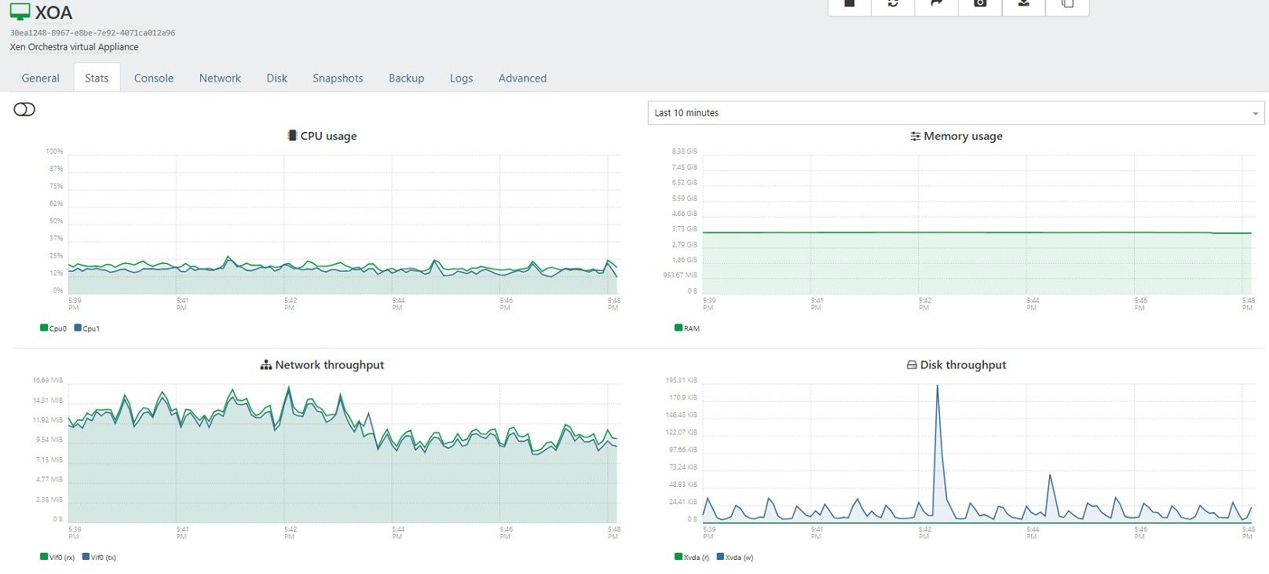Click the 195.31 KiB disk axis label

coord(681,380)
